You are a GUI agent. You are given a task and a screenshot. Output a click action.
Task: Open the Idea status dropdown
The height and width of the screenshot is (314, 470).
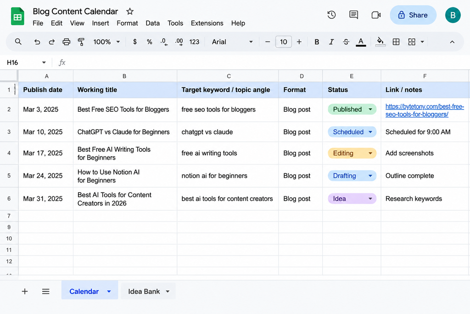pos(370,199)
